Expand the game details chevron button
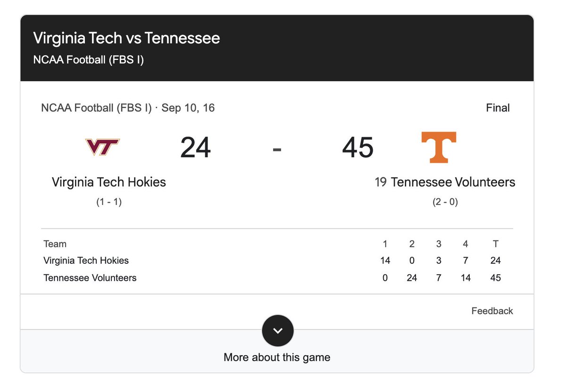 pos(277,331)
